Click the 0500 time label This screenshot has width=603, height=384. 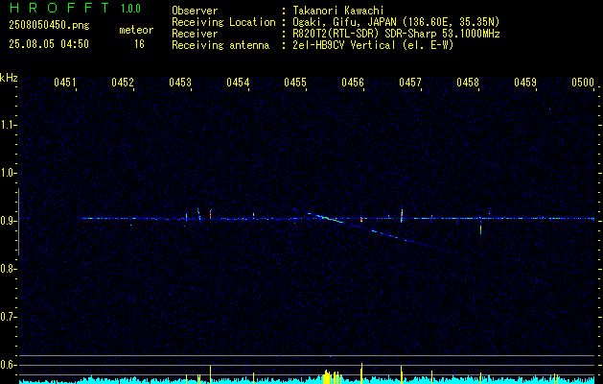583,82
